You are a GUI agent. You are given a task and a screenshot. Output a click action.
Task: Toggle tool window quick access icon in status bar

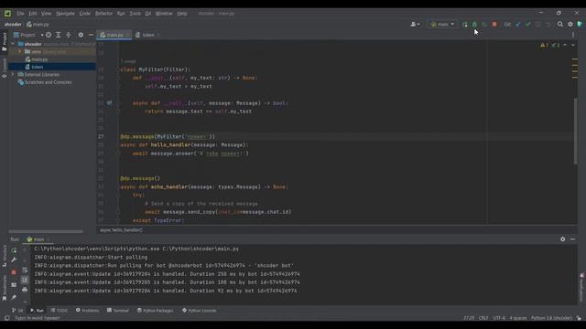pos(6,318)
